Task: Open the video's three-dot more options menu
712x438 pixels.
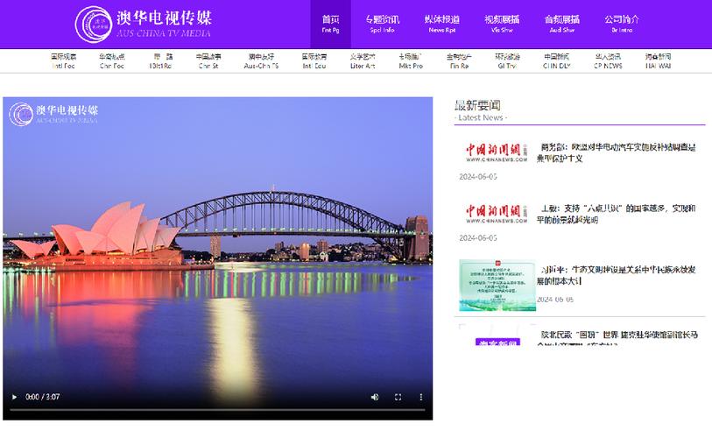Action: 421,397
